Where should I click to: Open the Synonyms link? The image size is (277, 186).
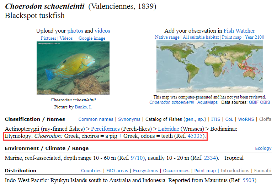(x=129, y=119)
